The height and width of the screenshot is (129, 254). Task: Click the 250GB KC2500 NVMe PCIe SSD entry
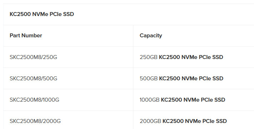182,57
